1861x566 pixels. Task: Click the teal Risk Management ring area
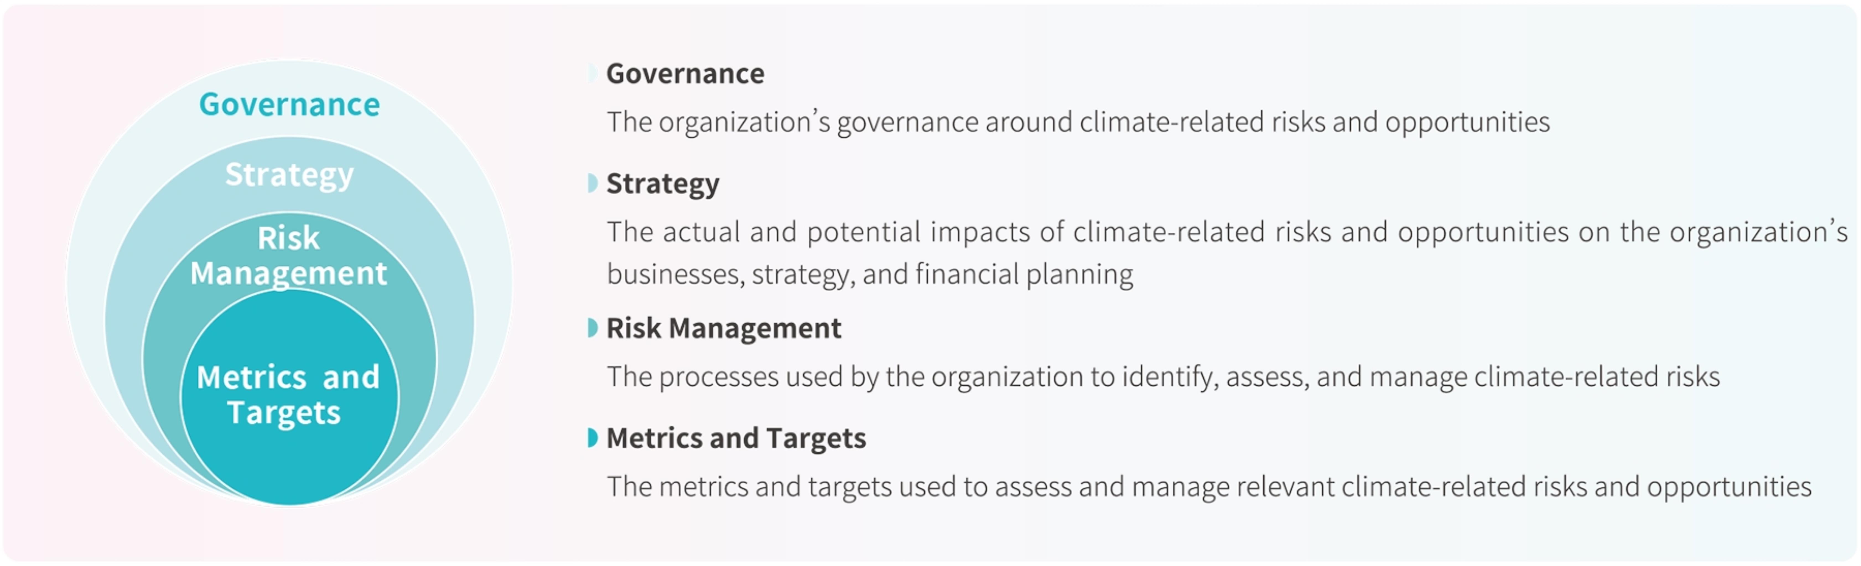click(x=163, y=347)
